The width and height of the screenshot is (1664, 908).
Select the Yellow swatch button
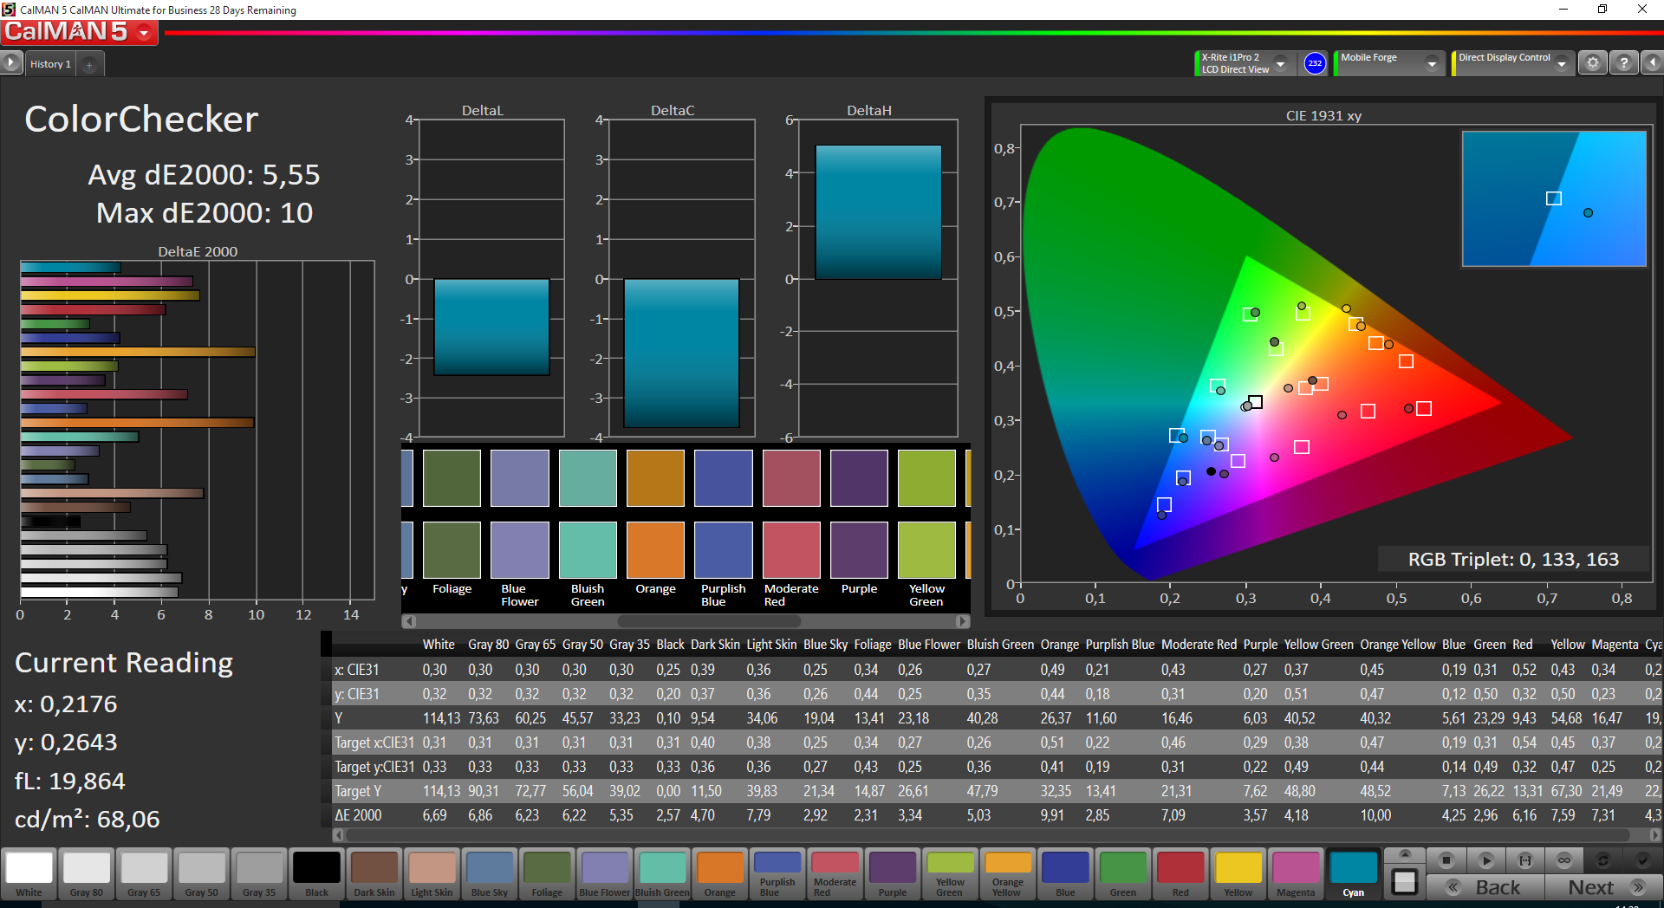(x=1238, y=873)
